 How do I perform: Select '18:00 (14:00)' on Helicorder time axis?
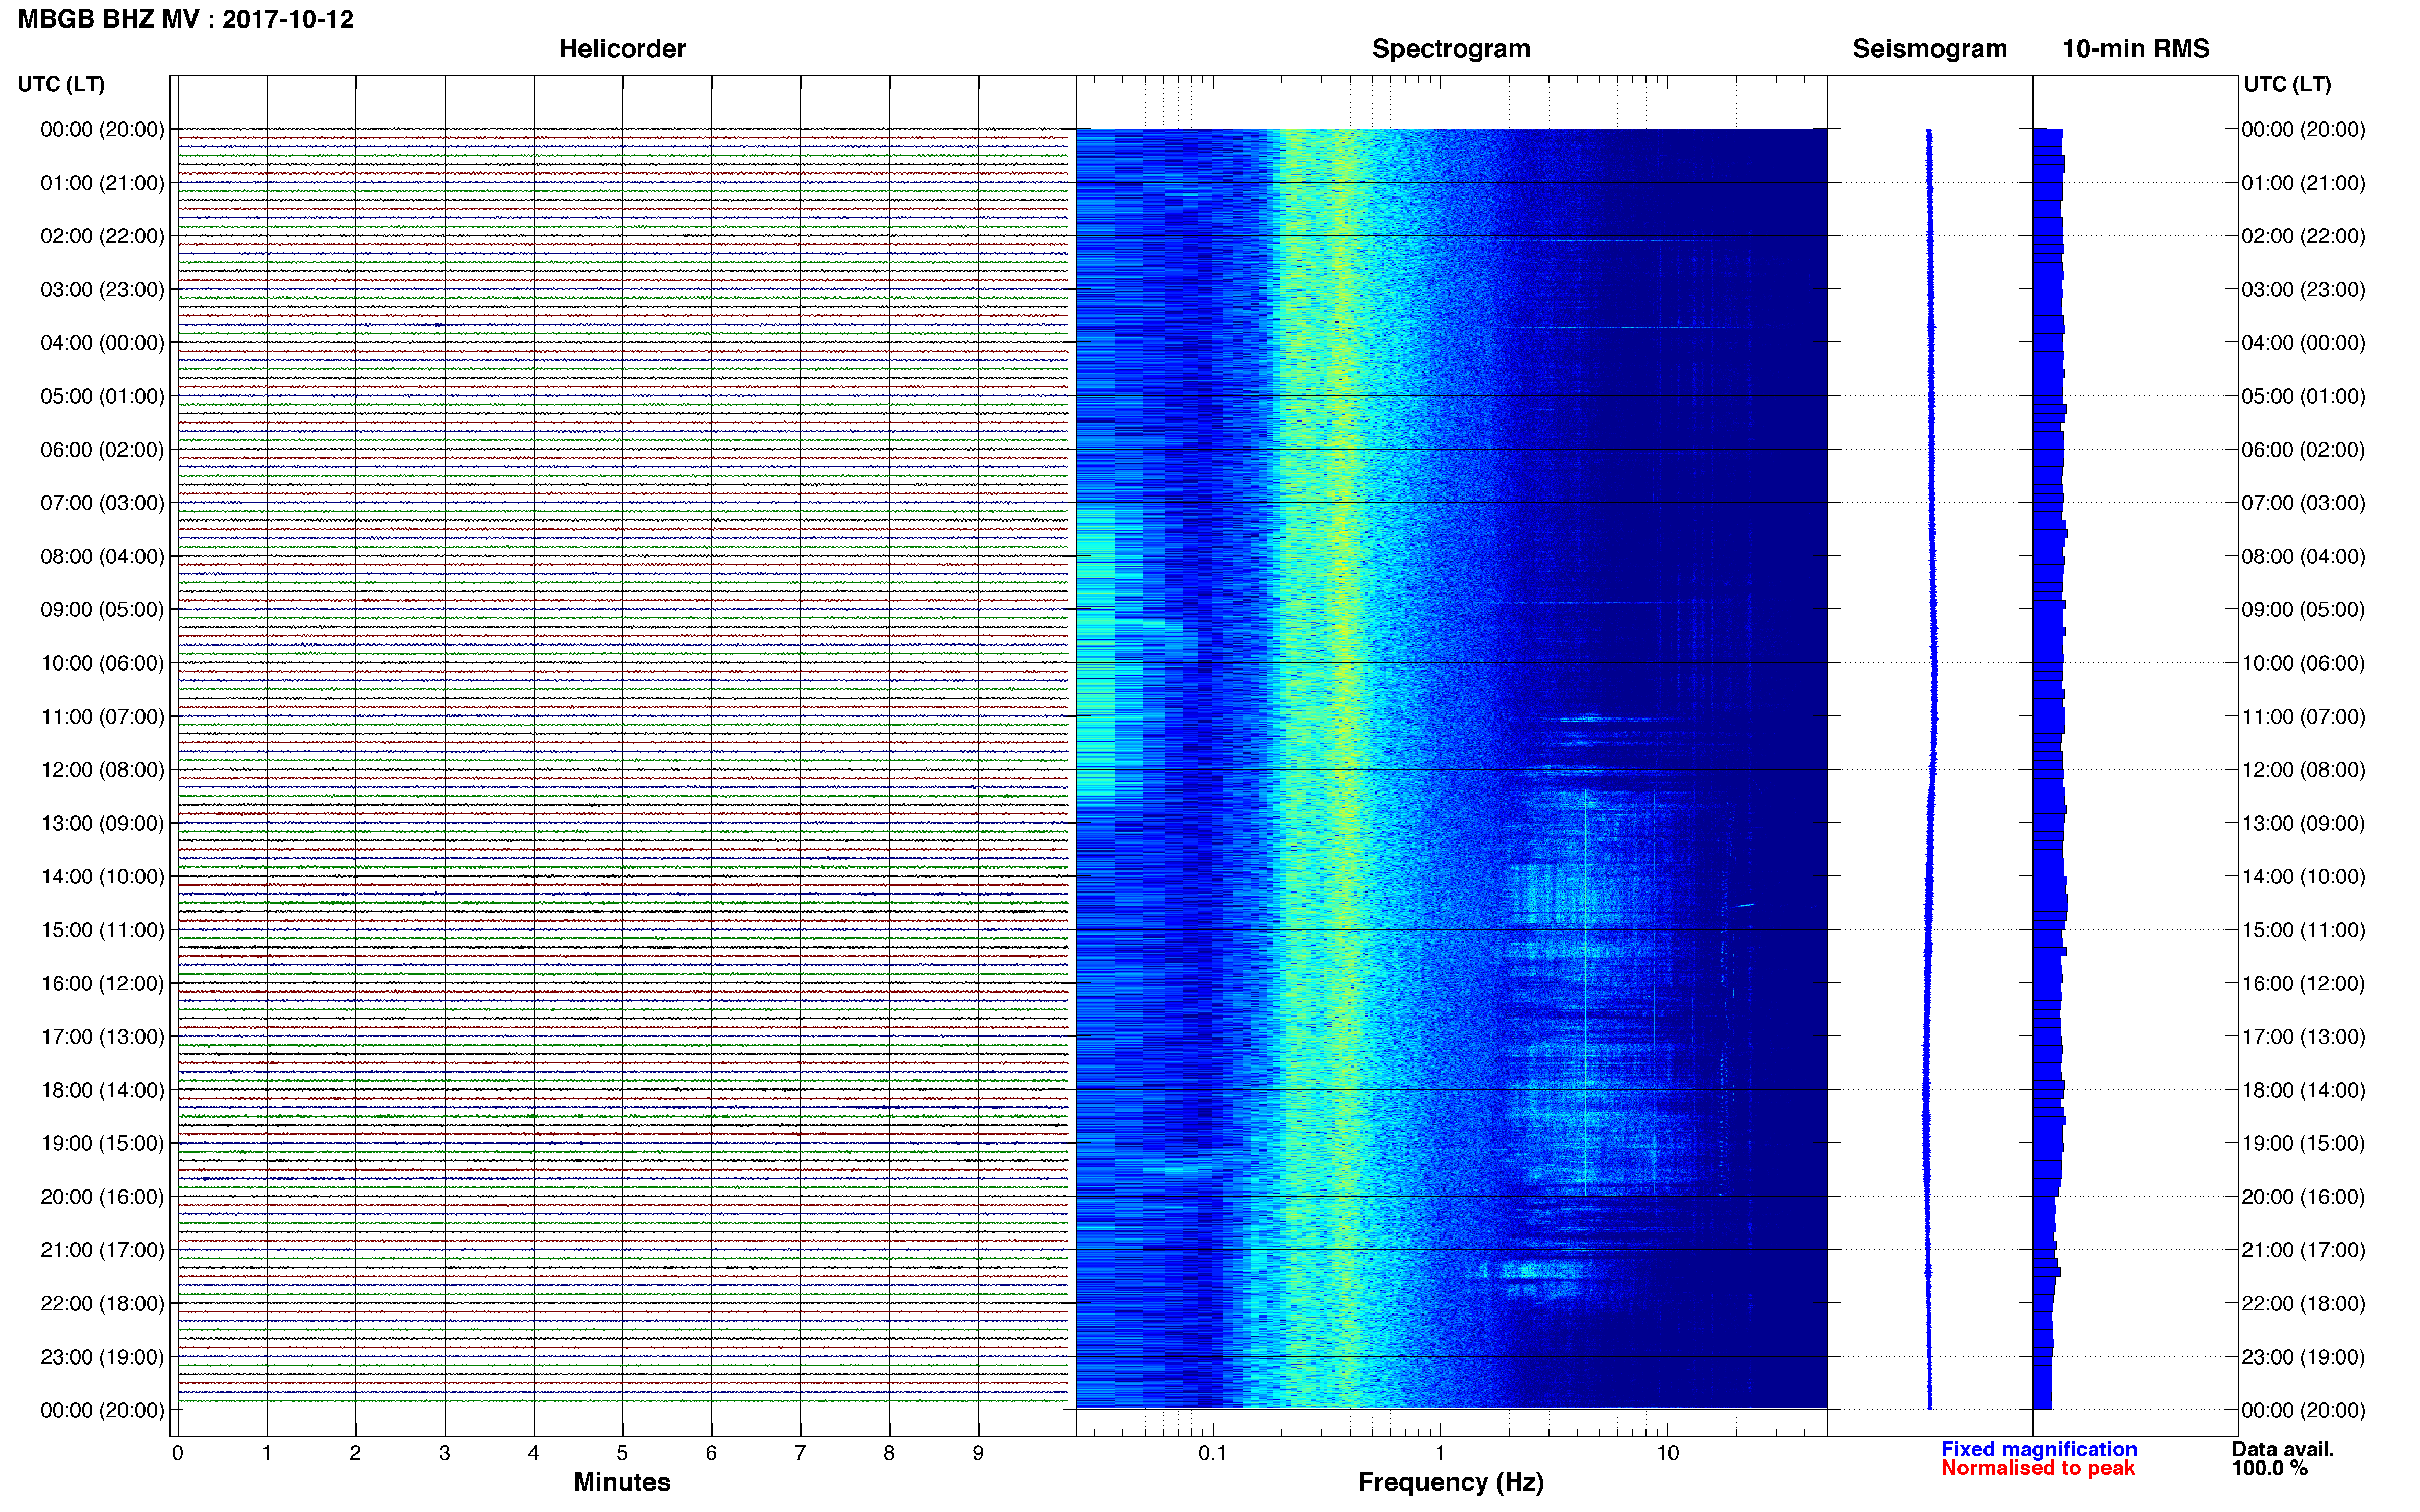tap(102, 1090)
